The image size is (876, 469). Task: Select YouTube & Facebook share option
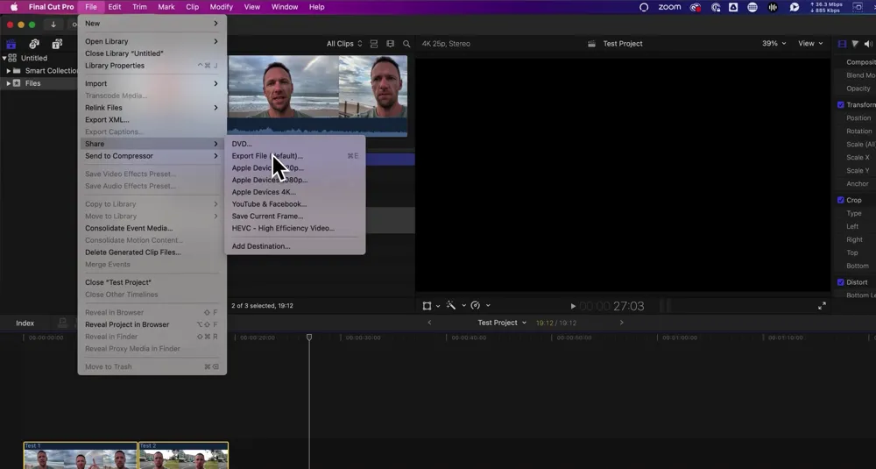(x=269, y=204)
